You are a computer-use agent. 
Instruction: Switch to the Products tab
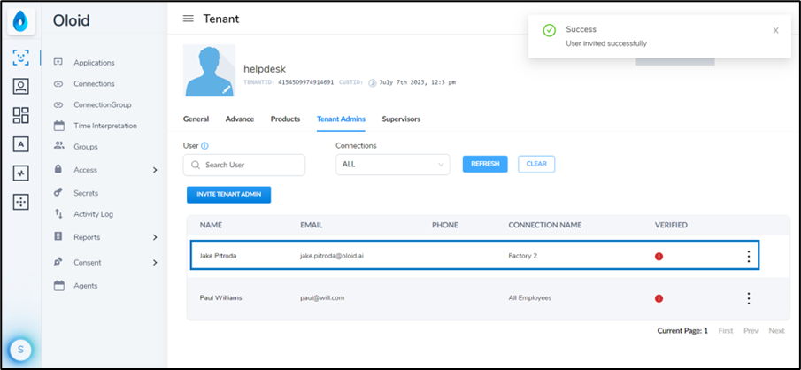tap(285, 119)
